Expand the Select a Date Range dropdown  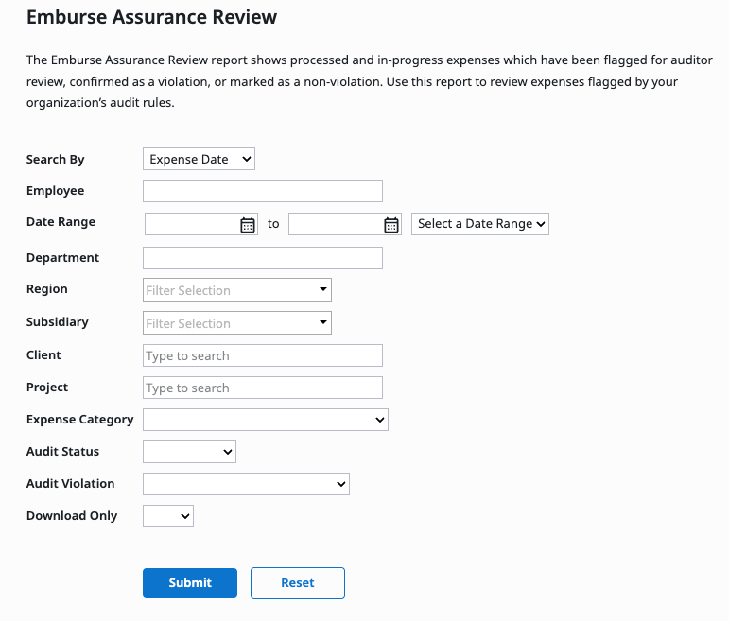[x=480, y=224]
